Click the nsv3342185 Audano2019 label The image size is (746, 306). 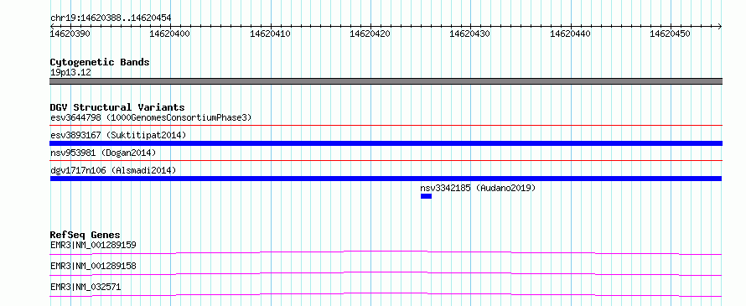click(478, 188)
